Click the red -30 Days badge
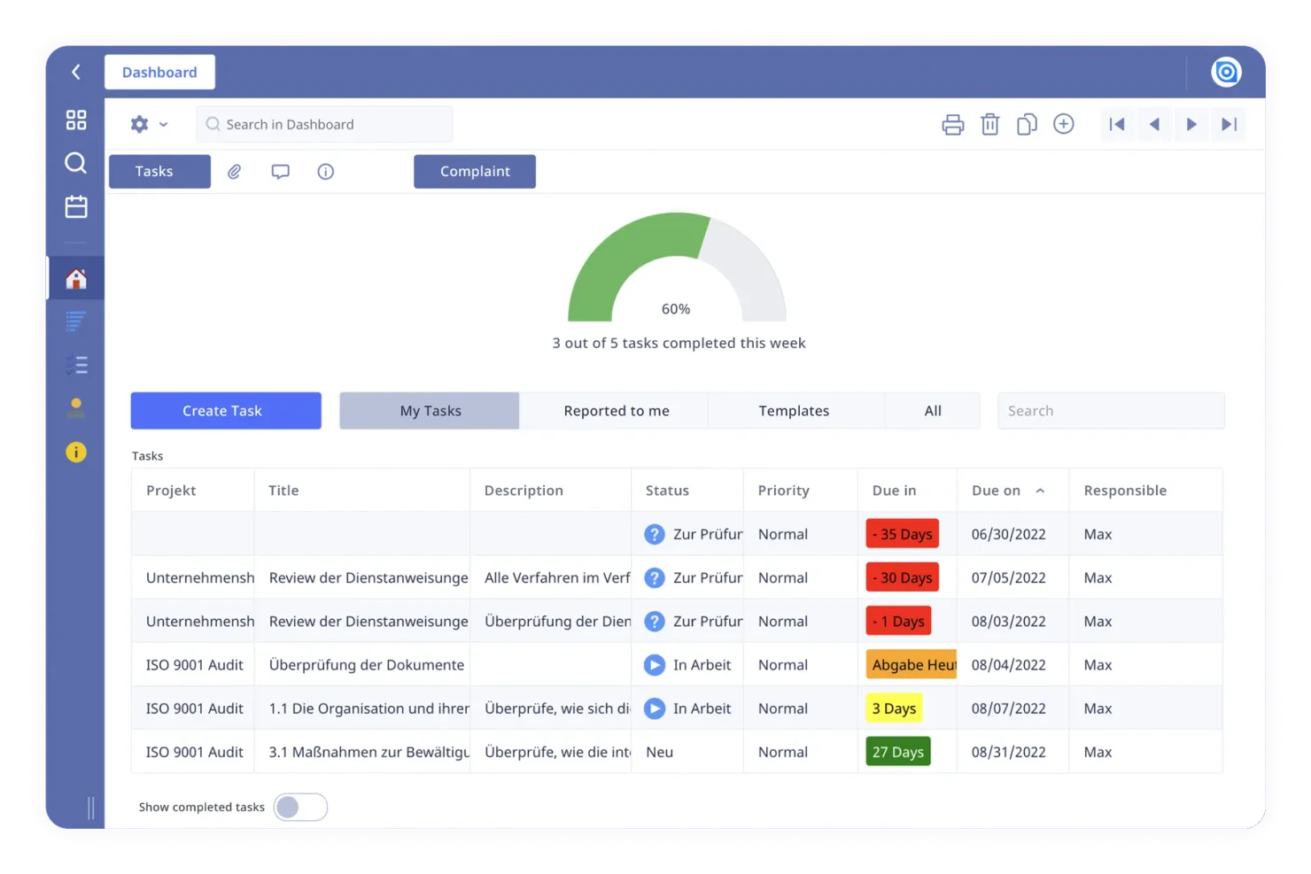 coord(902,577)
